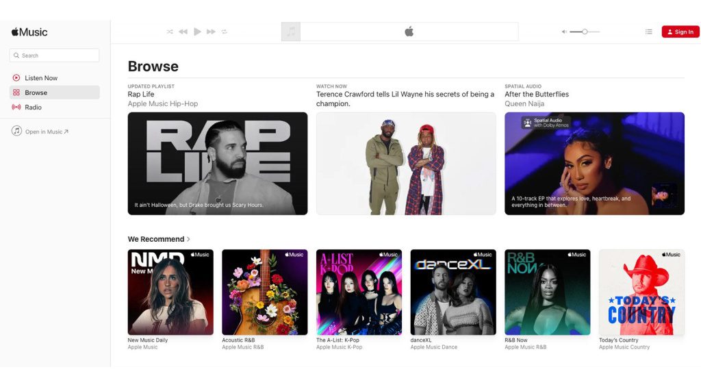The height and width of the screenshot is (387, 701).
Task: Click the Open in Music note icon
Action: 16,131
